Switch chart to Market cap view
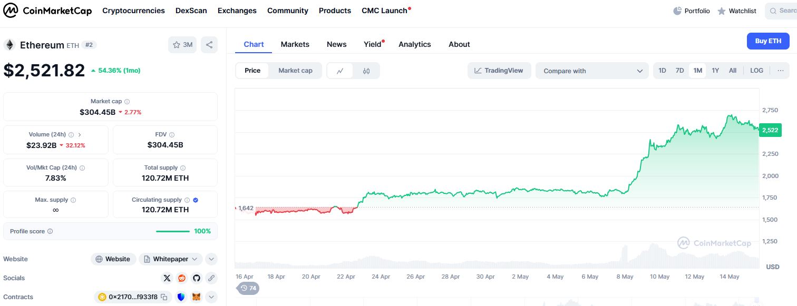This screenshot has height=306, width=797. (295, 71)
